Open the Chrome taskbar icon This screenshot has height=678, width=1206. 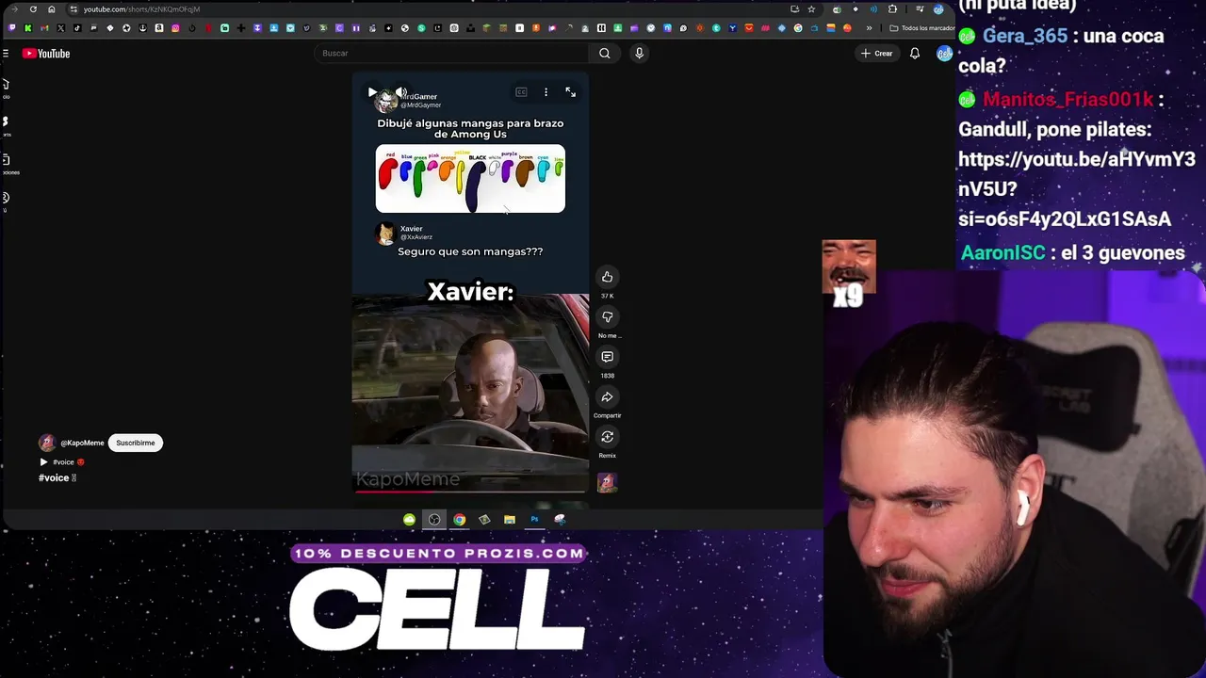pos(459,519)
